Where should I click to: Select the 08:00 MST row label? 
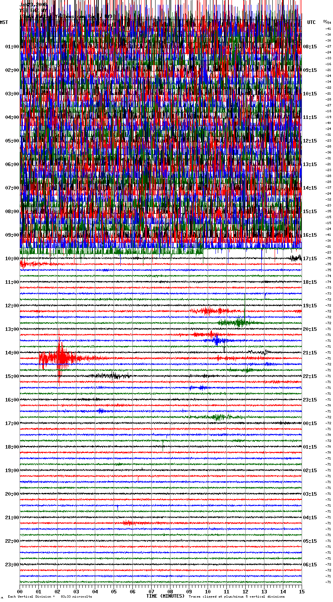pyautogui.click(x=12, y=212)
